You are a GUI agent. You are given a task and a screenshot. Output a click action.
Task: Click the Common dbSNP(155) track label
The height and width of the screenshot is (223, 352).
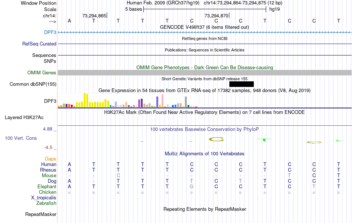click(33, 84)
